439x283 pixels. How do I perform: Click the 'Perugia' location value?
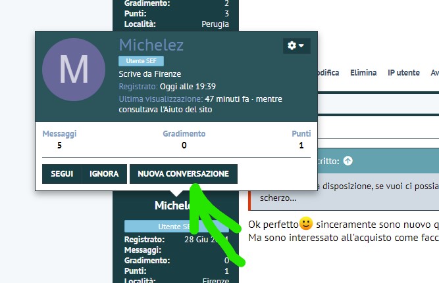point(215,24)
